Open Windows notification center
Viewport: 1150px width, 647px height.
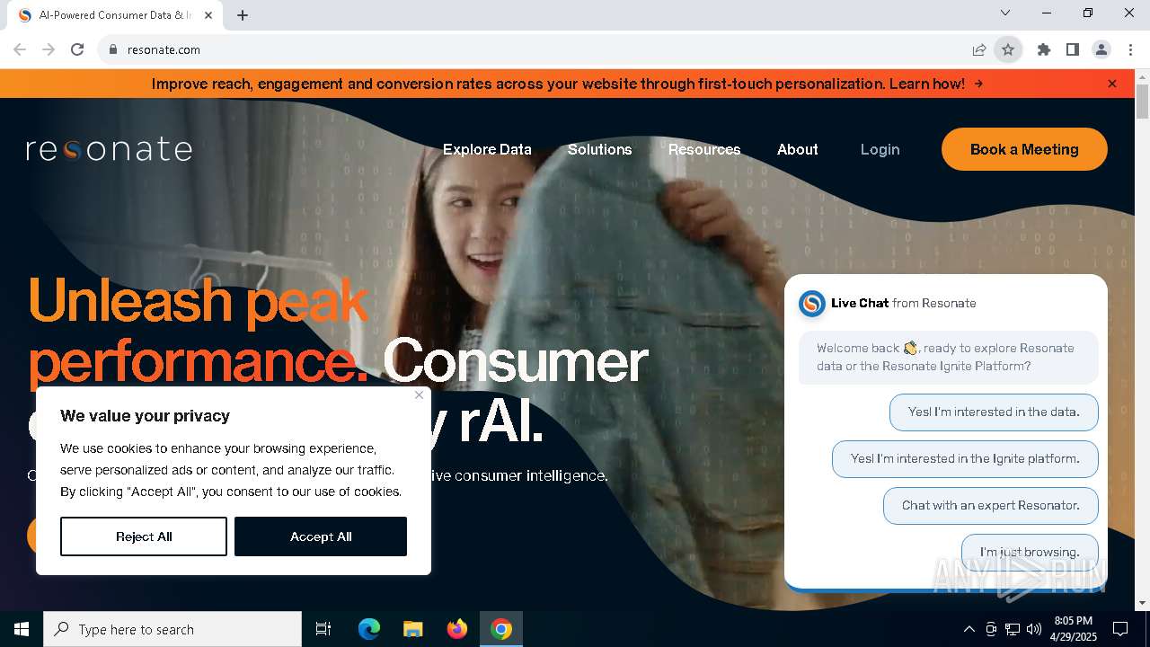pos(1120,629)
